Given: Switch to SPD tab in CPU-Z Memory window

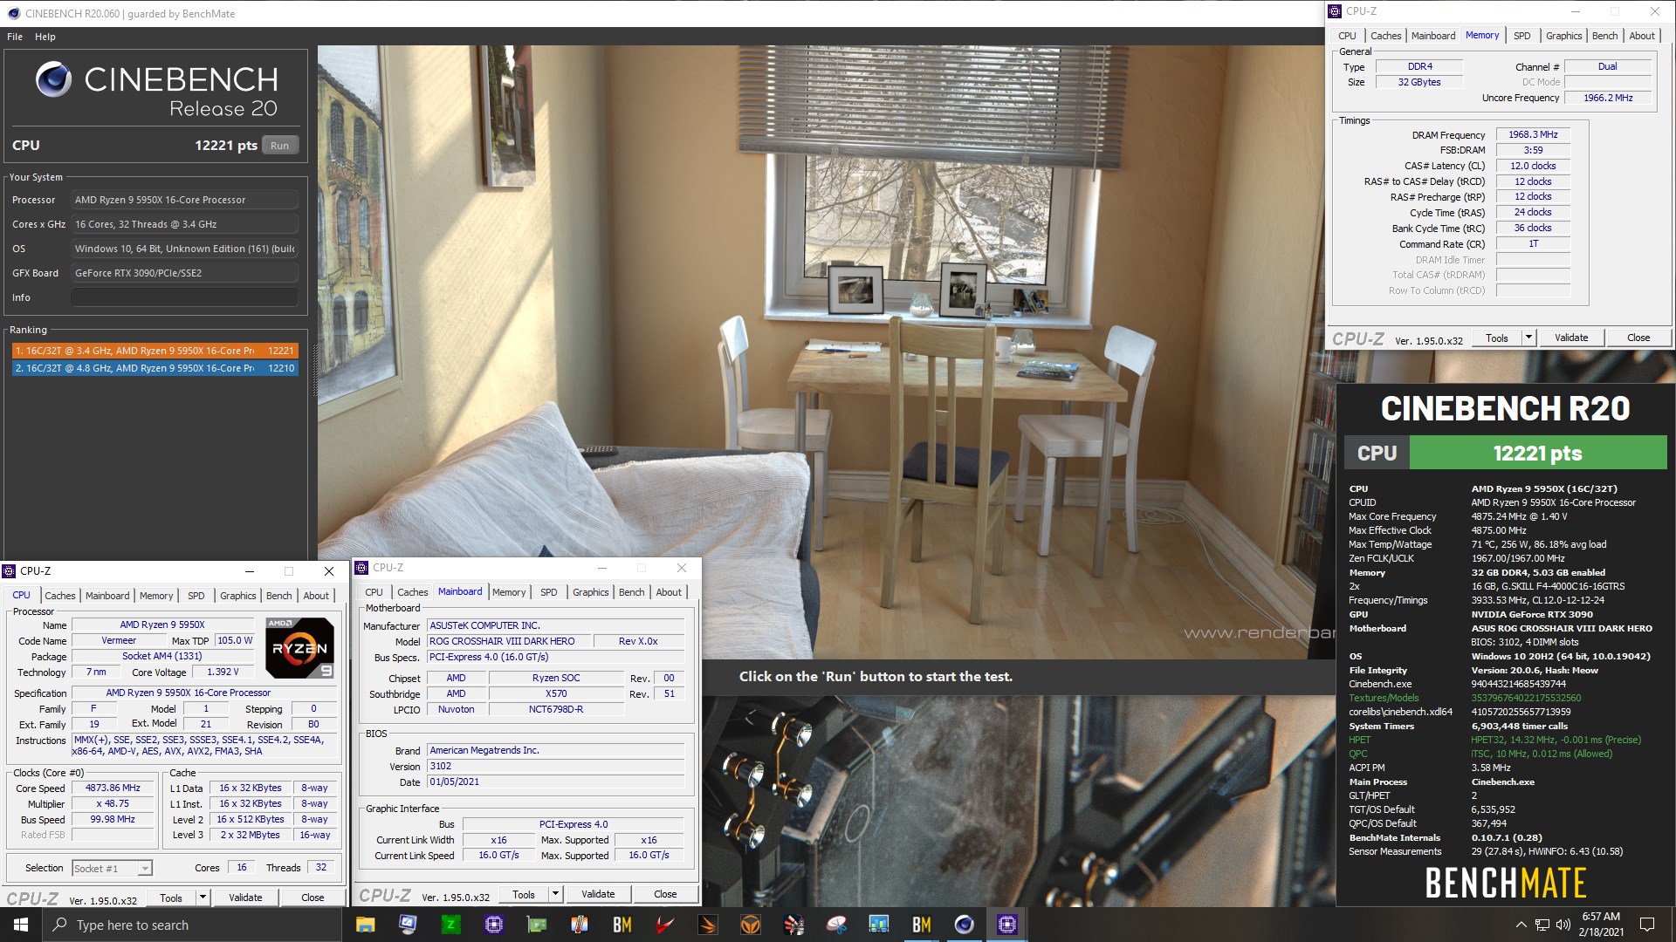Looking at the screenshot, I should point(1521,36).
